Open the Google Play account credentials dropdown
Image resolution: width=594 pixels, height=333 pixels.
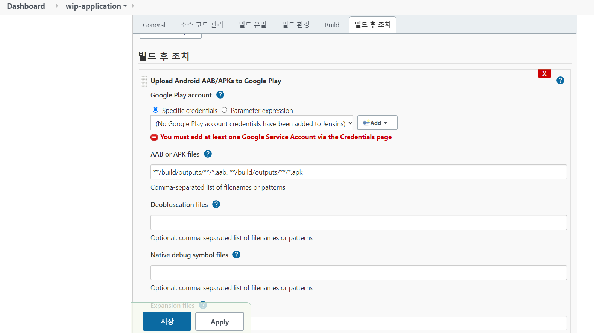point(252,123)
